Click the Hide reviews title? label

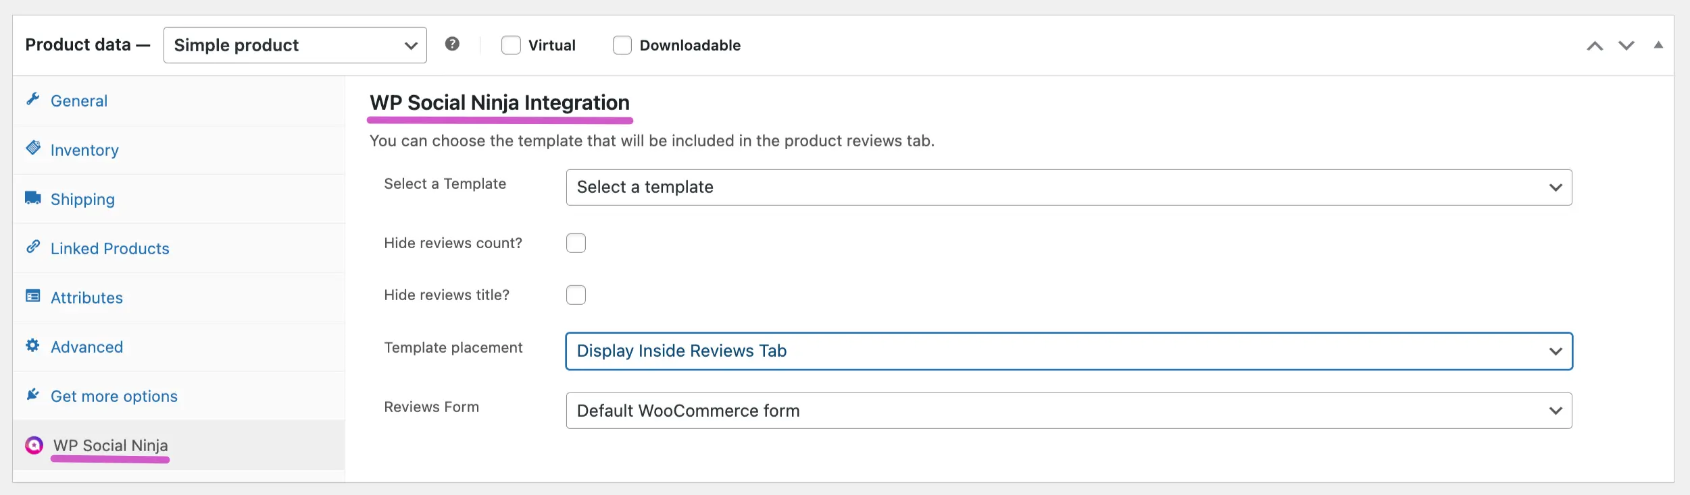(447, 295)
